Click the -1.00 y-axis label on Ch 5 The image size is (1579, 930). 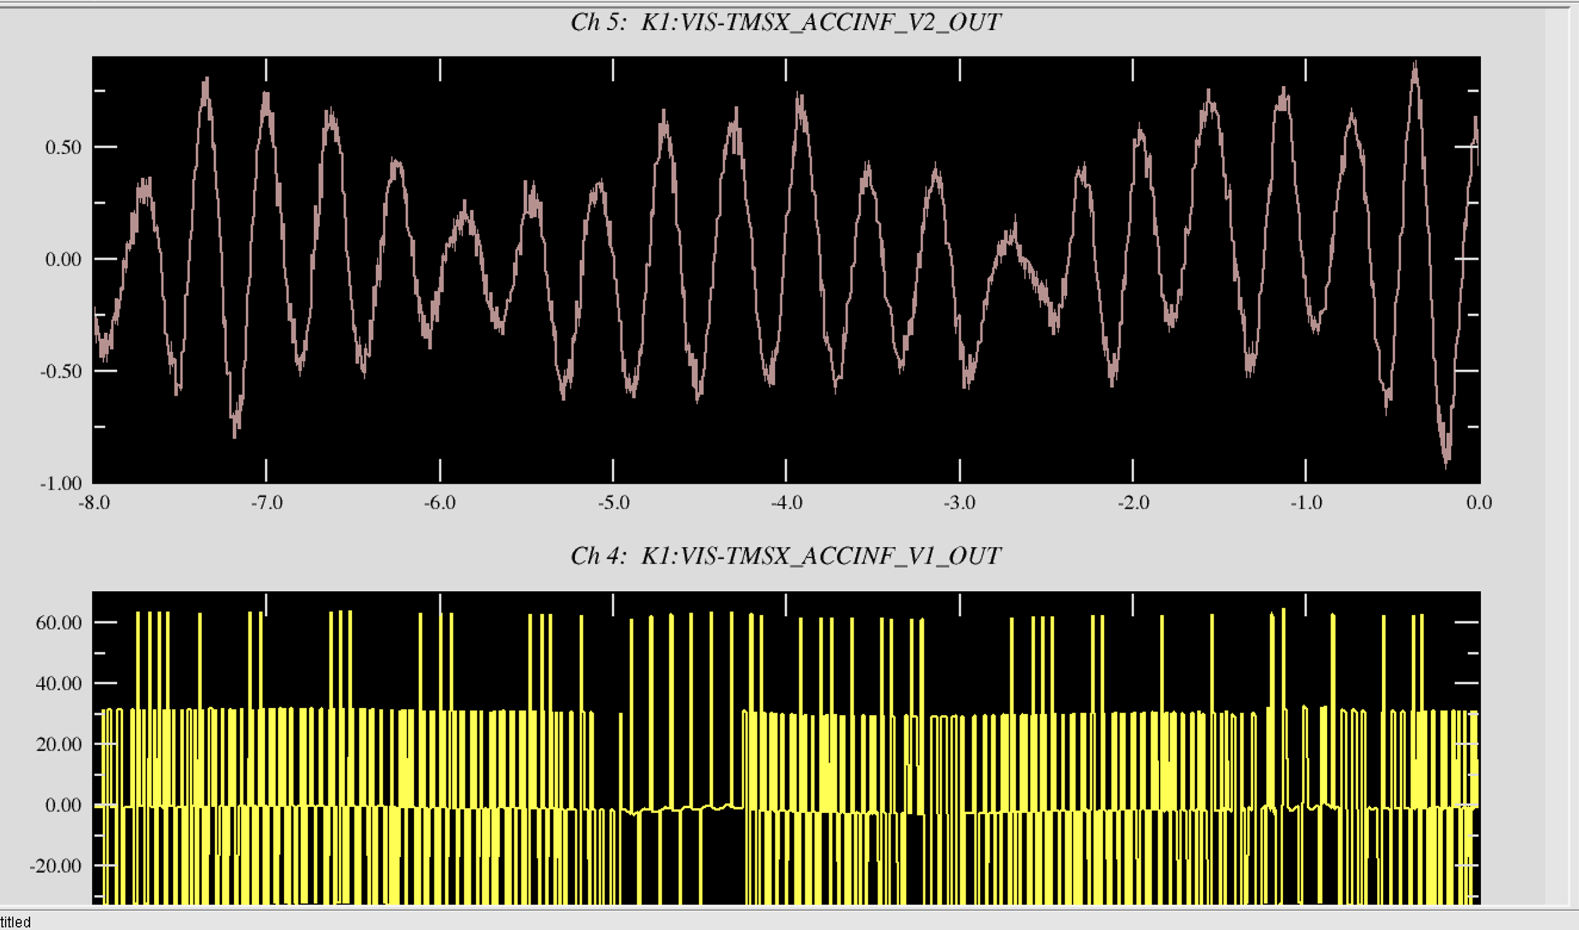61,484
